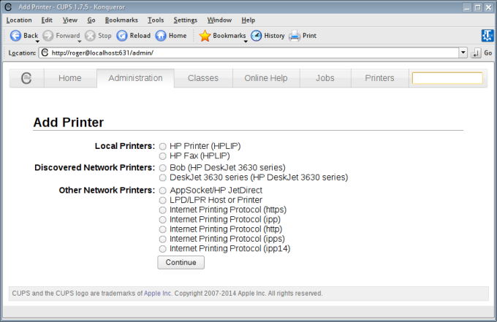This screenshot has height=322, width=497.
Task: Open the Bookmarks menu in menu bar
Action: (121, 20)
